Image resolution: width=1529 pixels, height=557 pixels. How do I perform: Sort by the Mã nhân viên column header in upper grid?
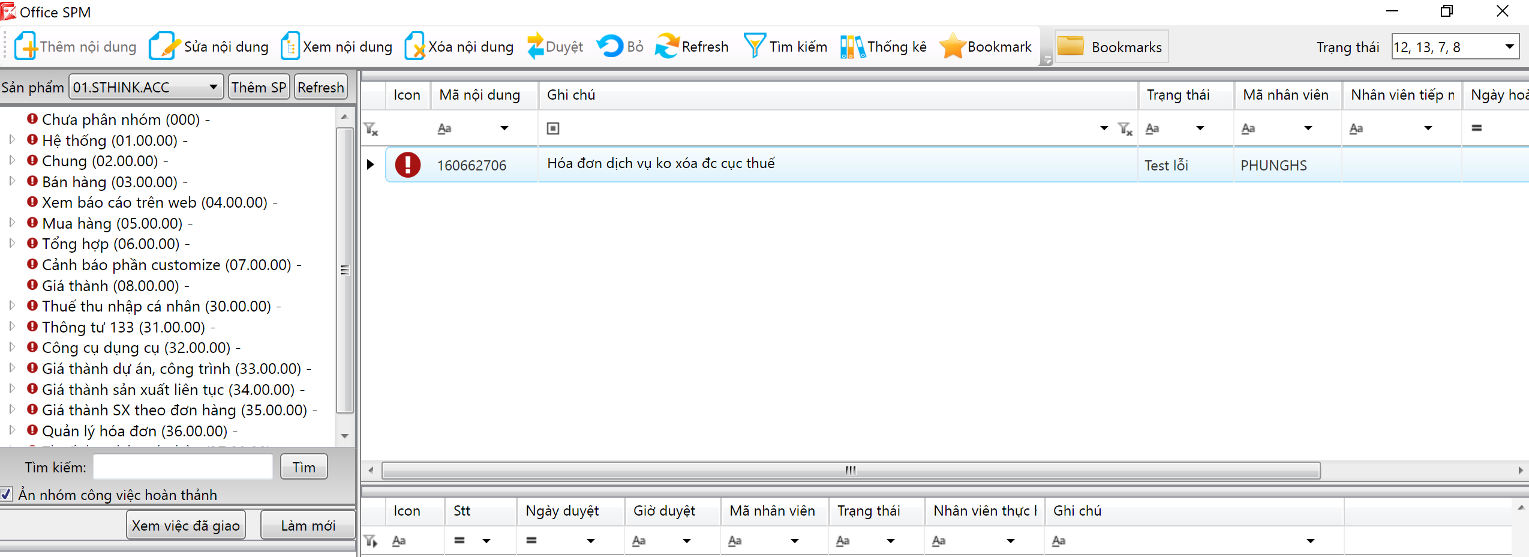(x=1288, y=95)
